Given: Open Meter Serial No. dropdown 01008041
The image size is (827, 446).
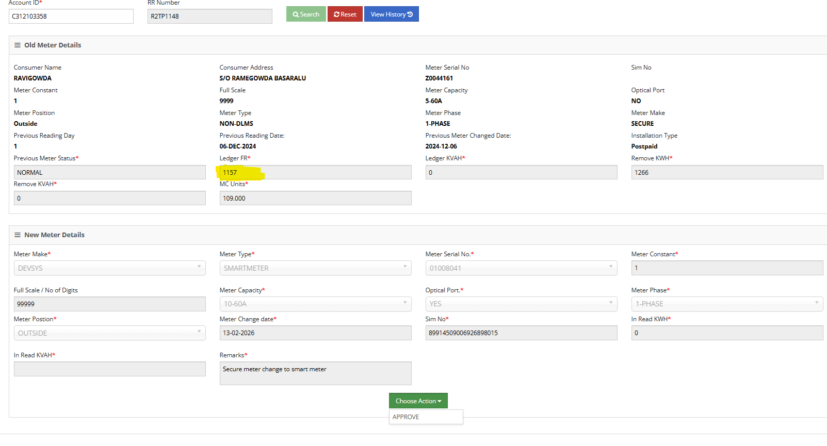Looking at the screenshot, I should (521, 268).
